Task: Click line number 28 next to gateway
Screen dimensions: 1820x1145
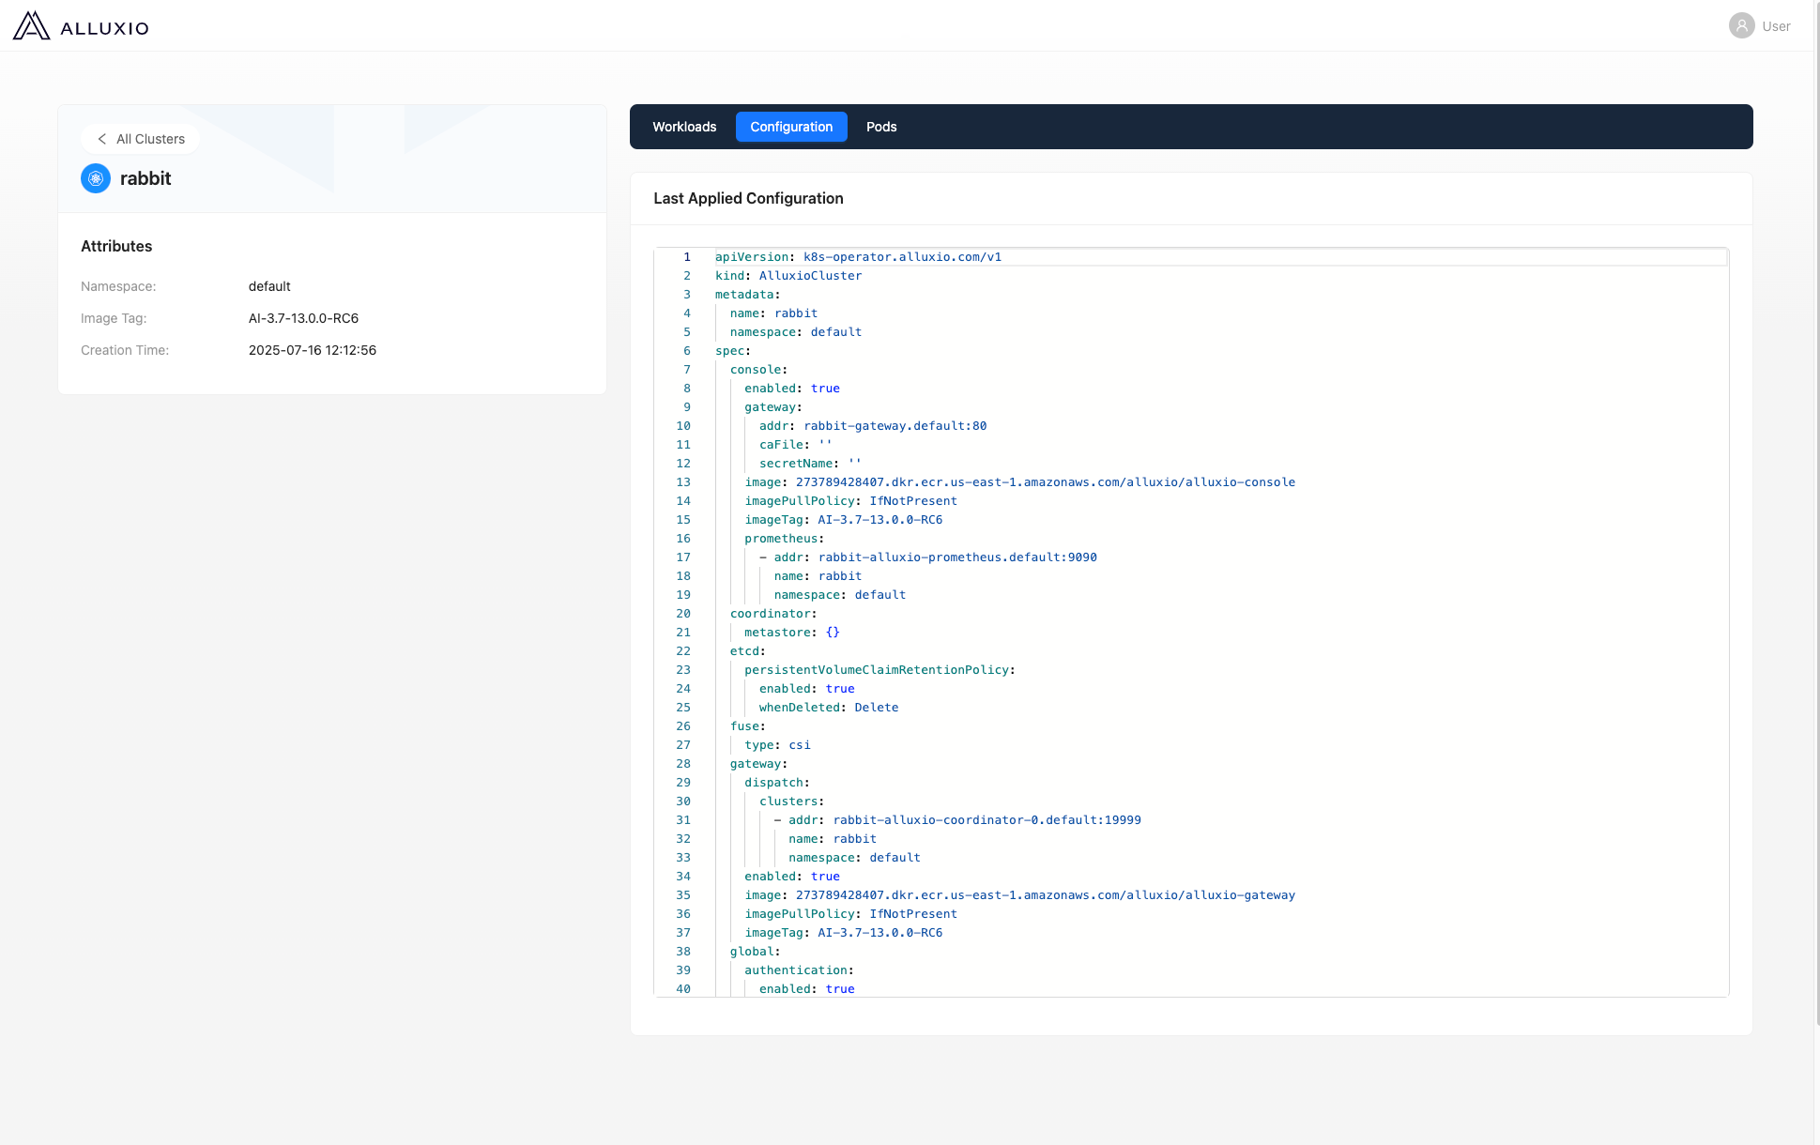Action: [x=683, y=764]
